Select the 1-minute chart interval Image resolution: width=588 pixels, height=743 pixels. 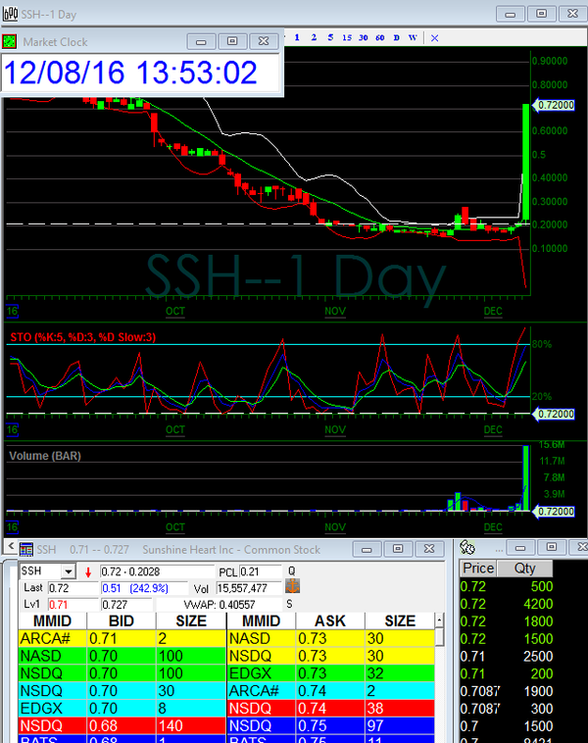pyautogui.click(x=295, y=37)
